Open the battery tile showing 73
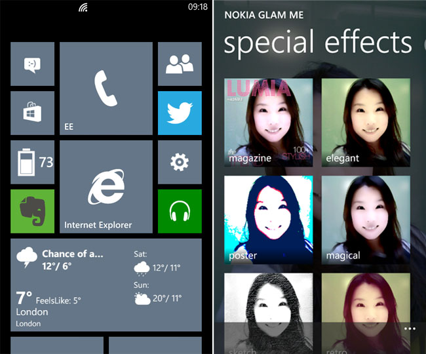426x354 pixels. pyautogui.click(x=32, y=162)
